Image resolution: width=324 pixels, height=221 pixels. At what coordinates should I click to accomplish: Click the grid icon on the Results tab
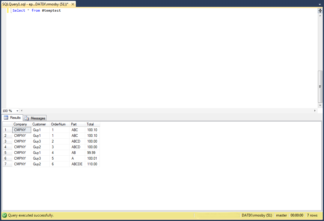[6, 117]
